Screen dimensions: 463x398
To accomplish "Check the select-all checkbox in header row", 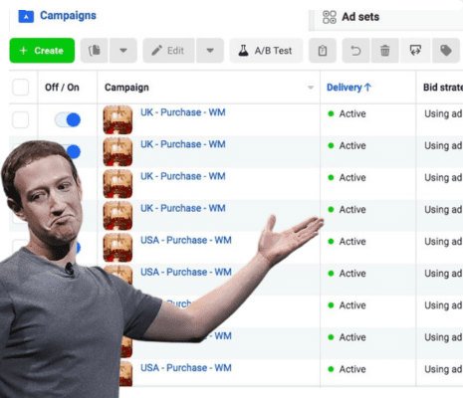I will 20,88.
